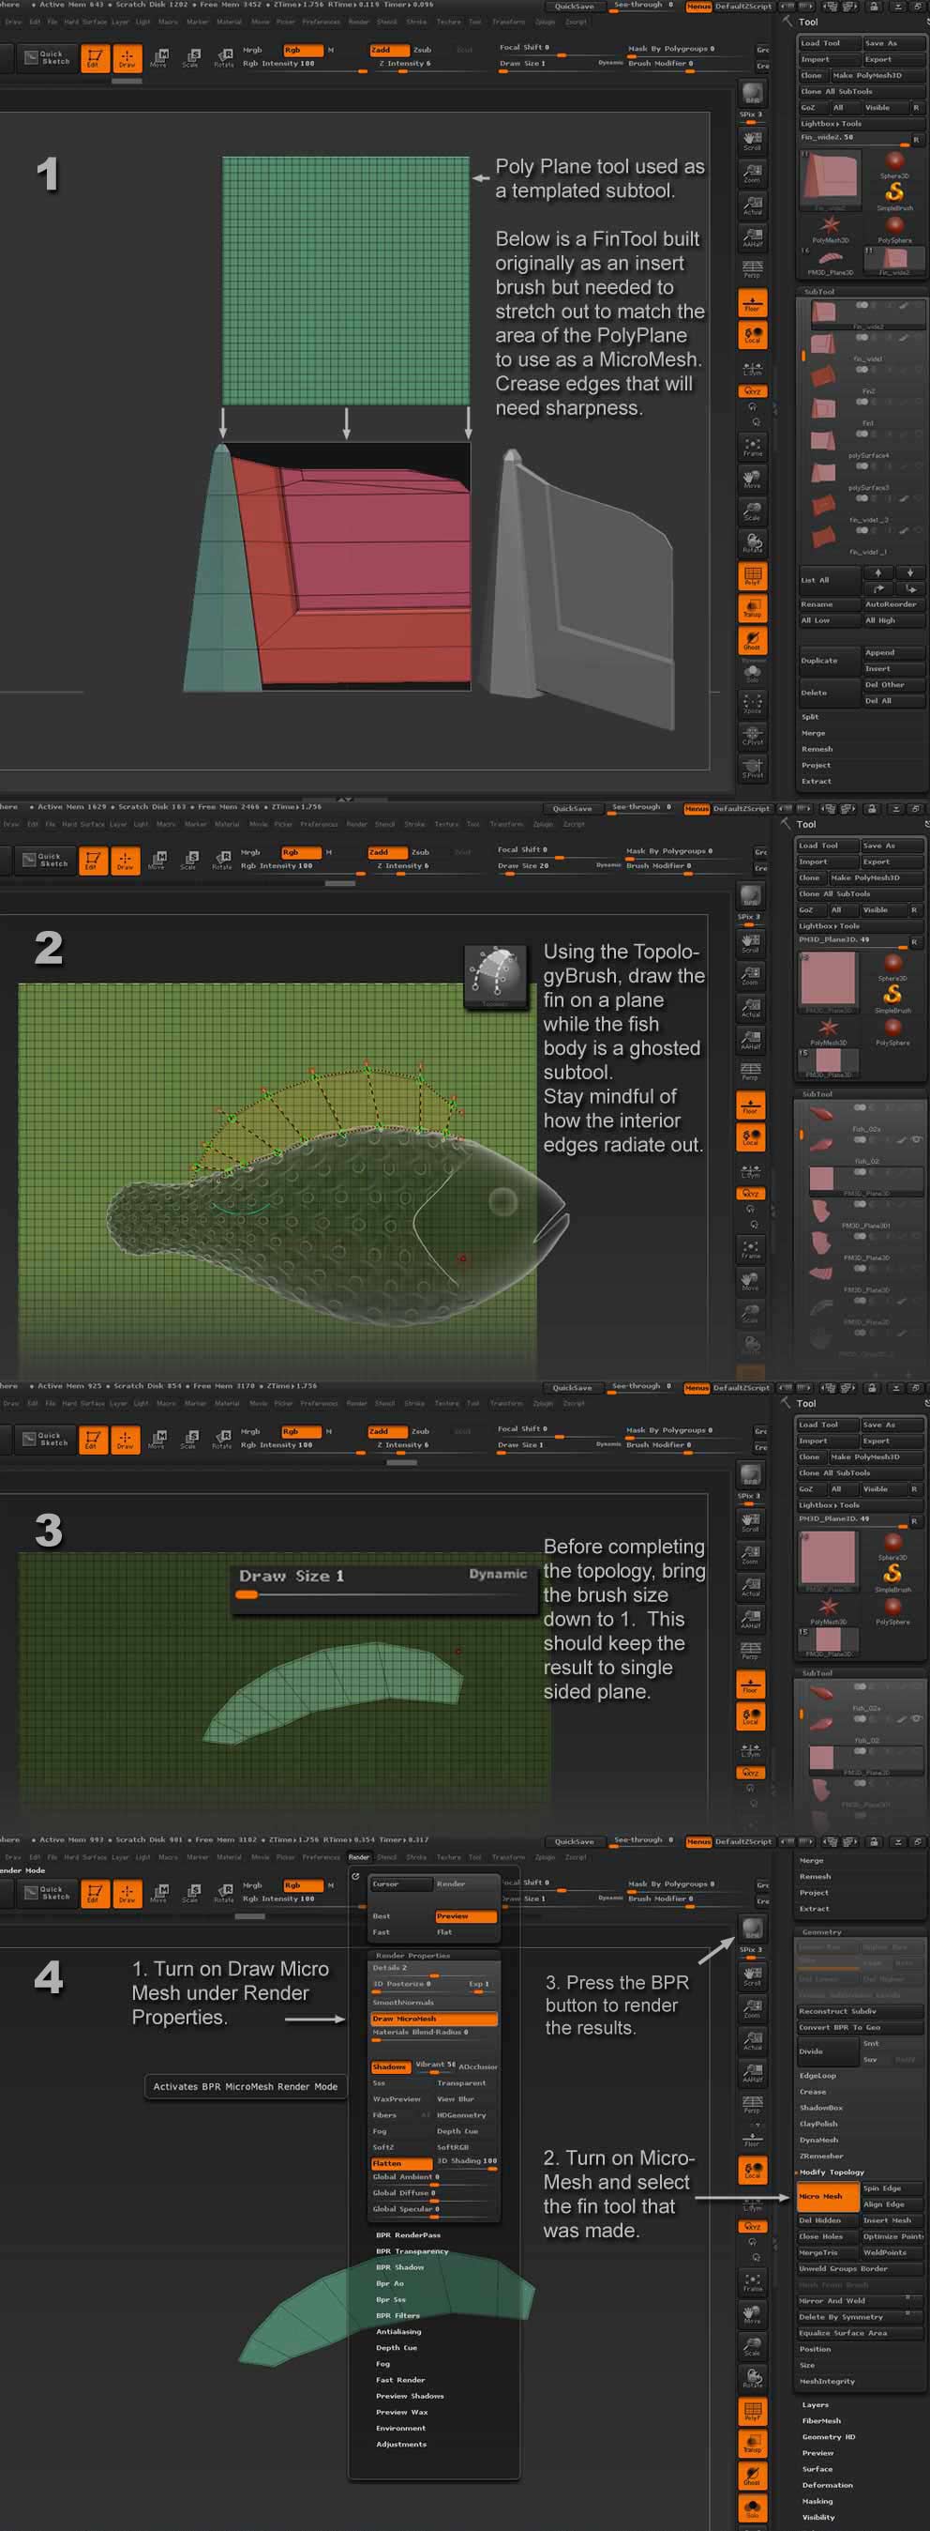Click the SPivot icon
The image size is (930, 2531).
752,769
